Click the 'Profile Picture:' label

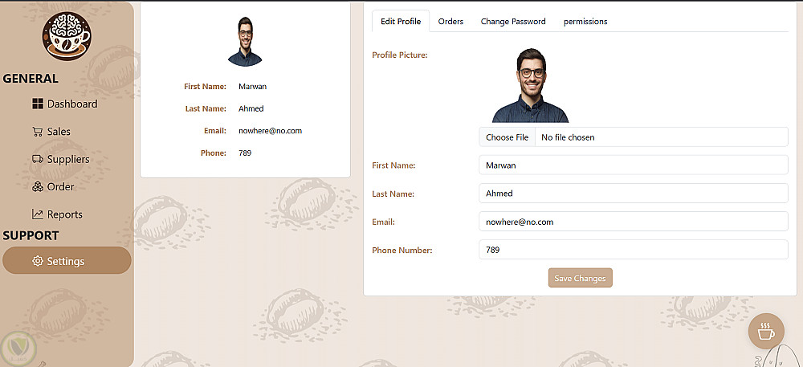click(x=399, y=55)
